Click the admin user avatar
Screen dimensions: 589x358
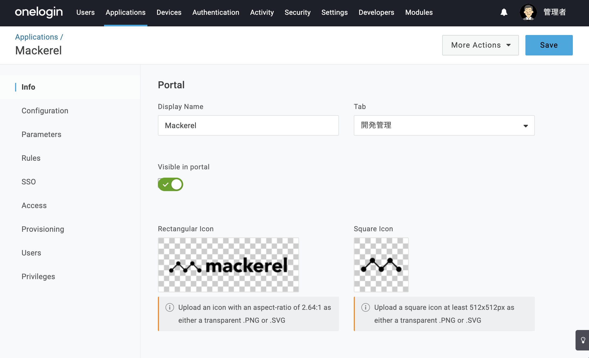coord(528,12)
